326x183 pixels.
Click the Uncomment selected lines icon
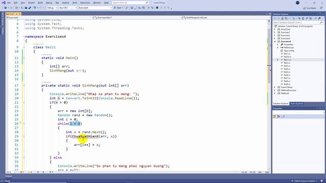coord(152,8)
